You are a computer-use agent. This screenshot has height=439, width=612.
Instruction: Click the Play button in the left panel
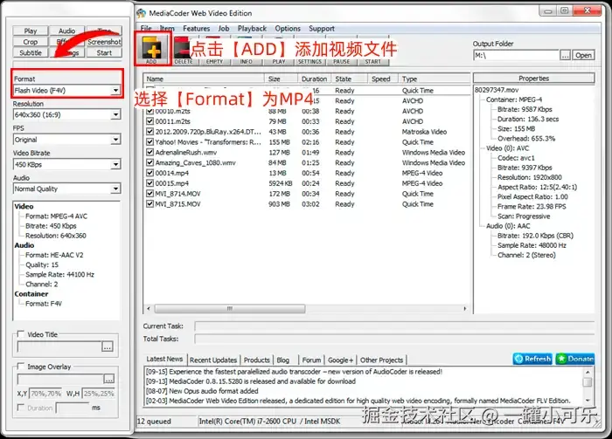click(x=31, y=31)
